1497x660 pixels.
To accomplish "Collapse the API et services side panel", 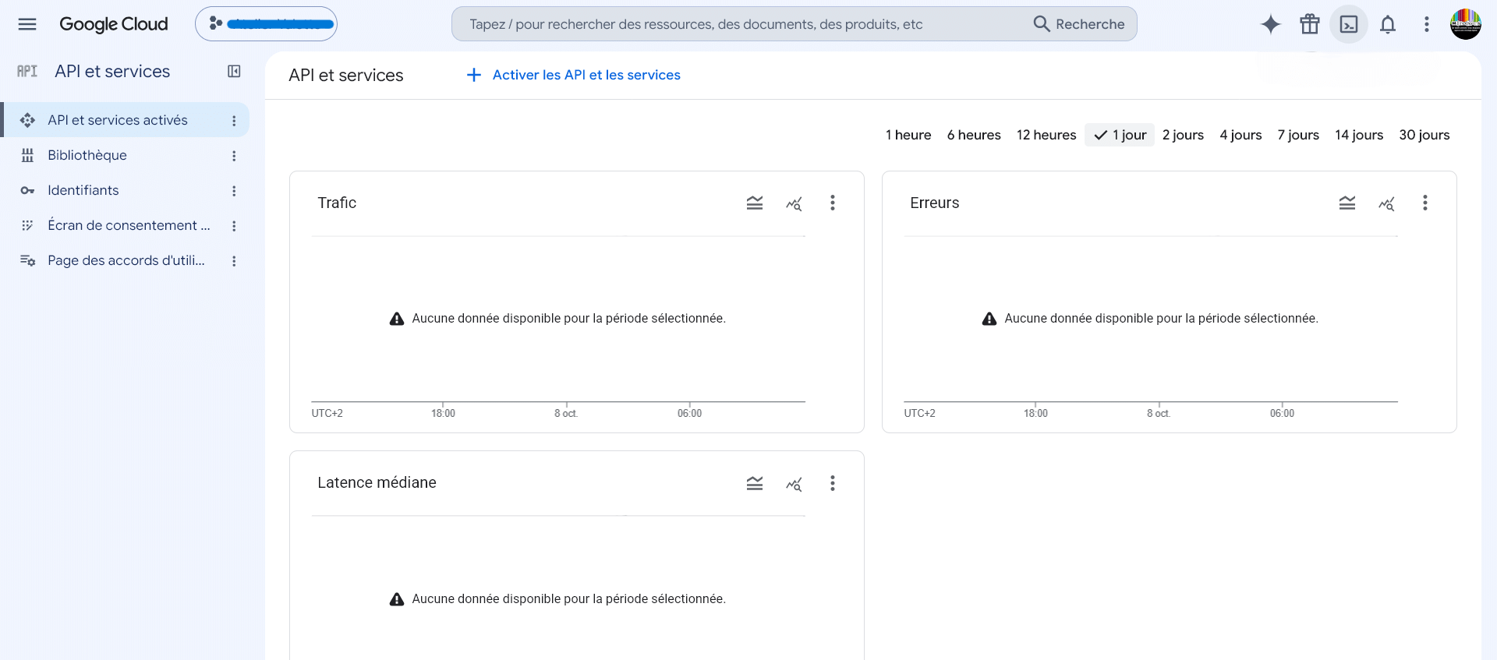I will pyautogui.click(x=234, y=72).
